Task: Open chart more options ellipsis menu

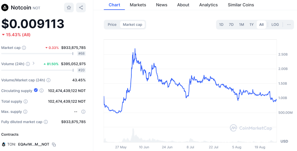Action: 289,25
